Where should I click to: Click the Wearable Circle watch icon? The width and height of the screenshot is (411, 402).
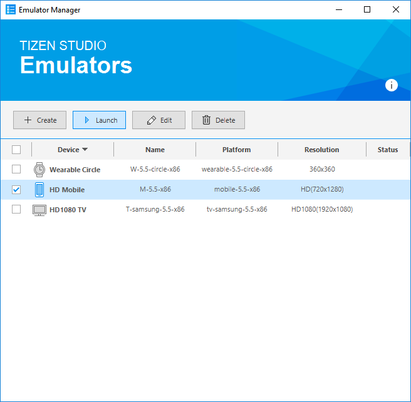click(39, 170)
